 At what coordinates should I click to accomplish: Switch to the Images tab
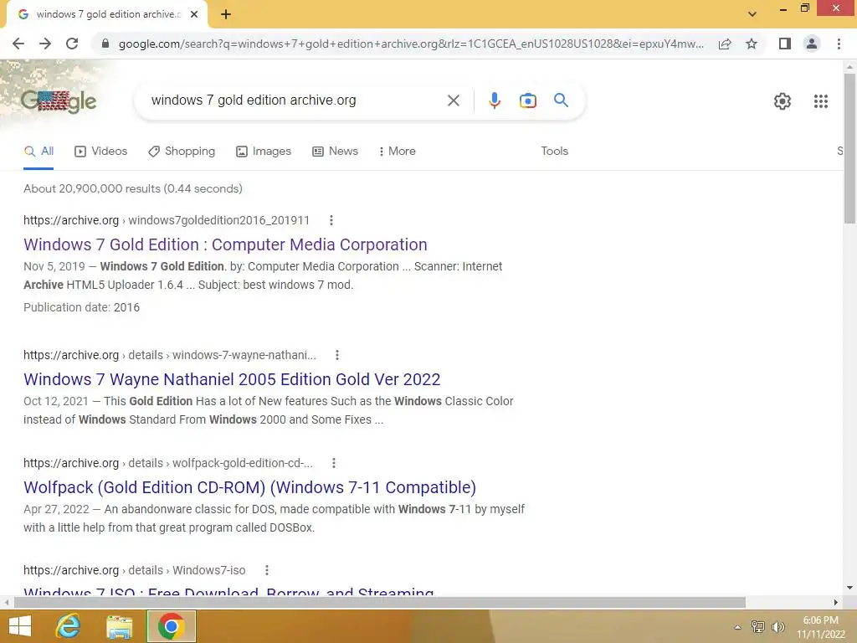click(264, 152)
